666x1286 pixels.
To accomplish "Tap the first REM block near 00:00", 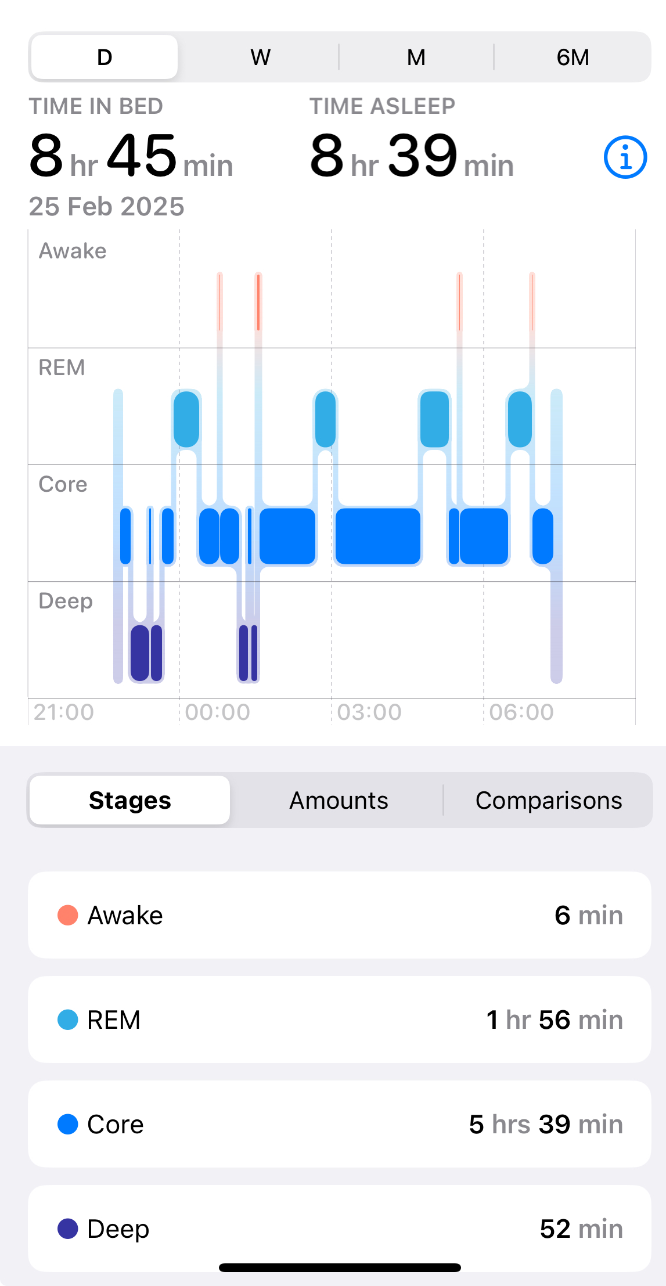I will [186, 419].
